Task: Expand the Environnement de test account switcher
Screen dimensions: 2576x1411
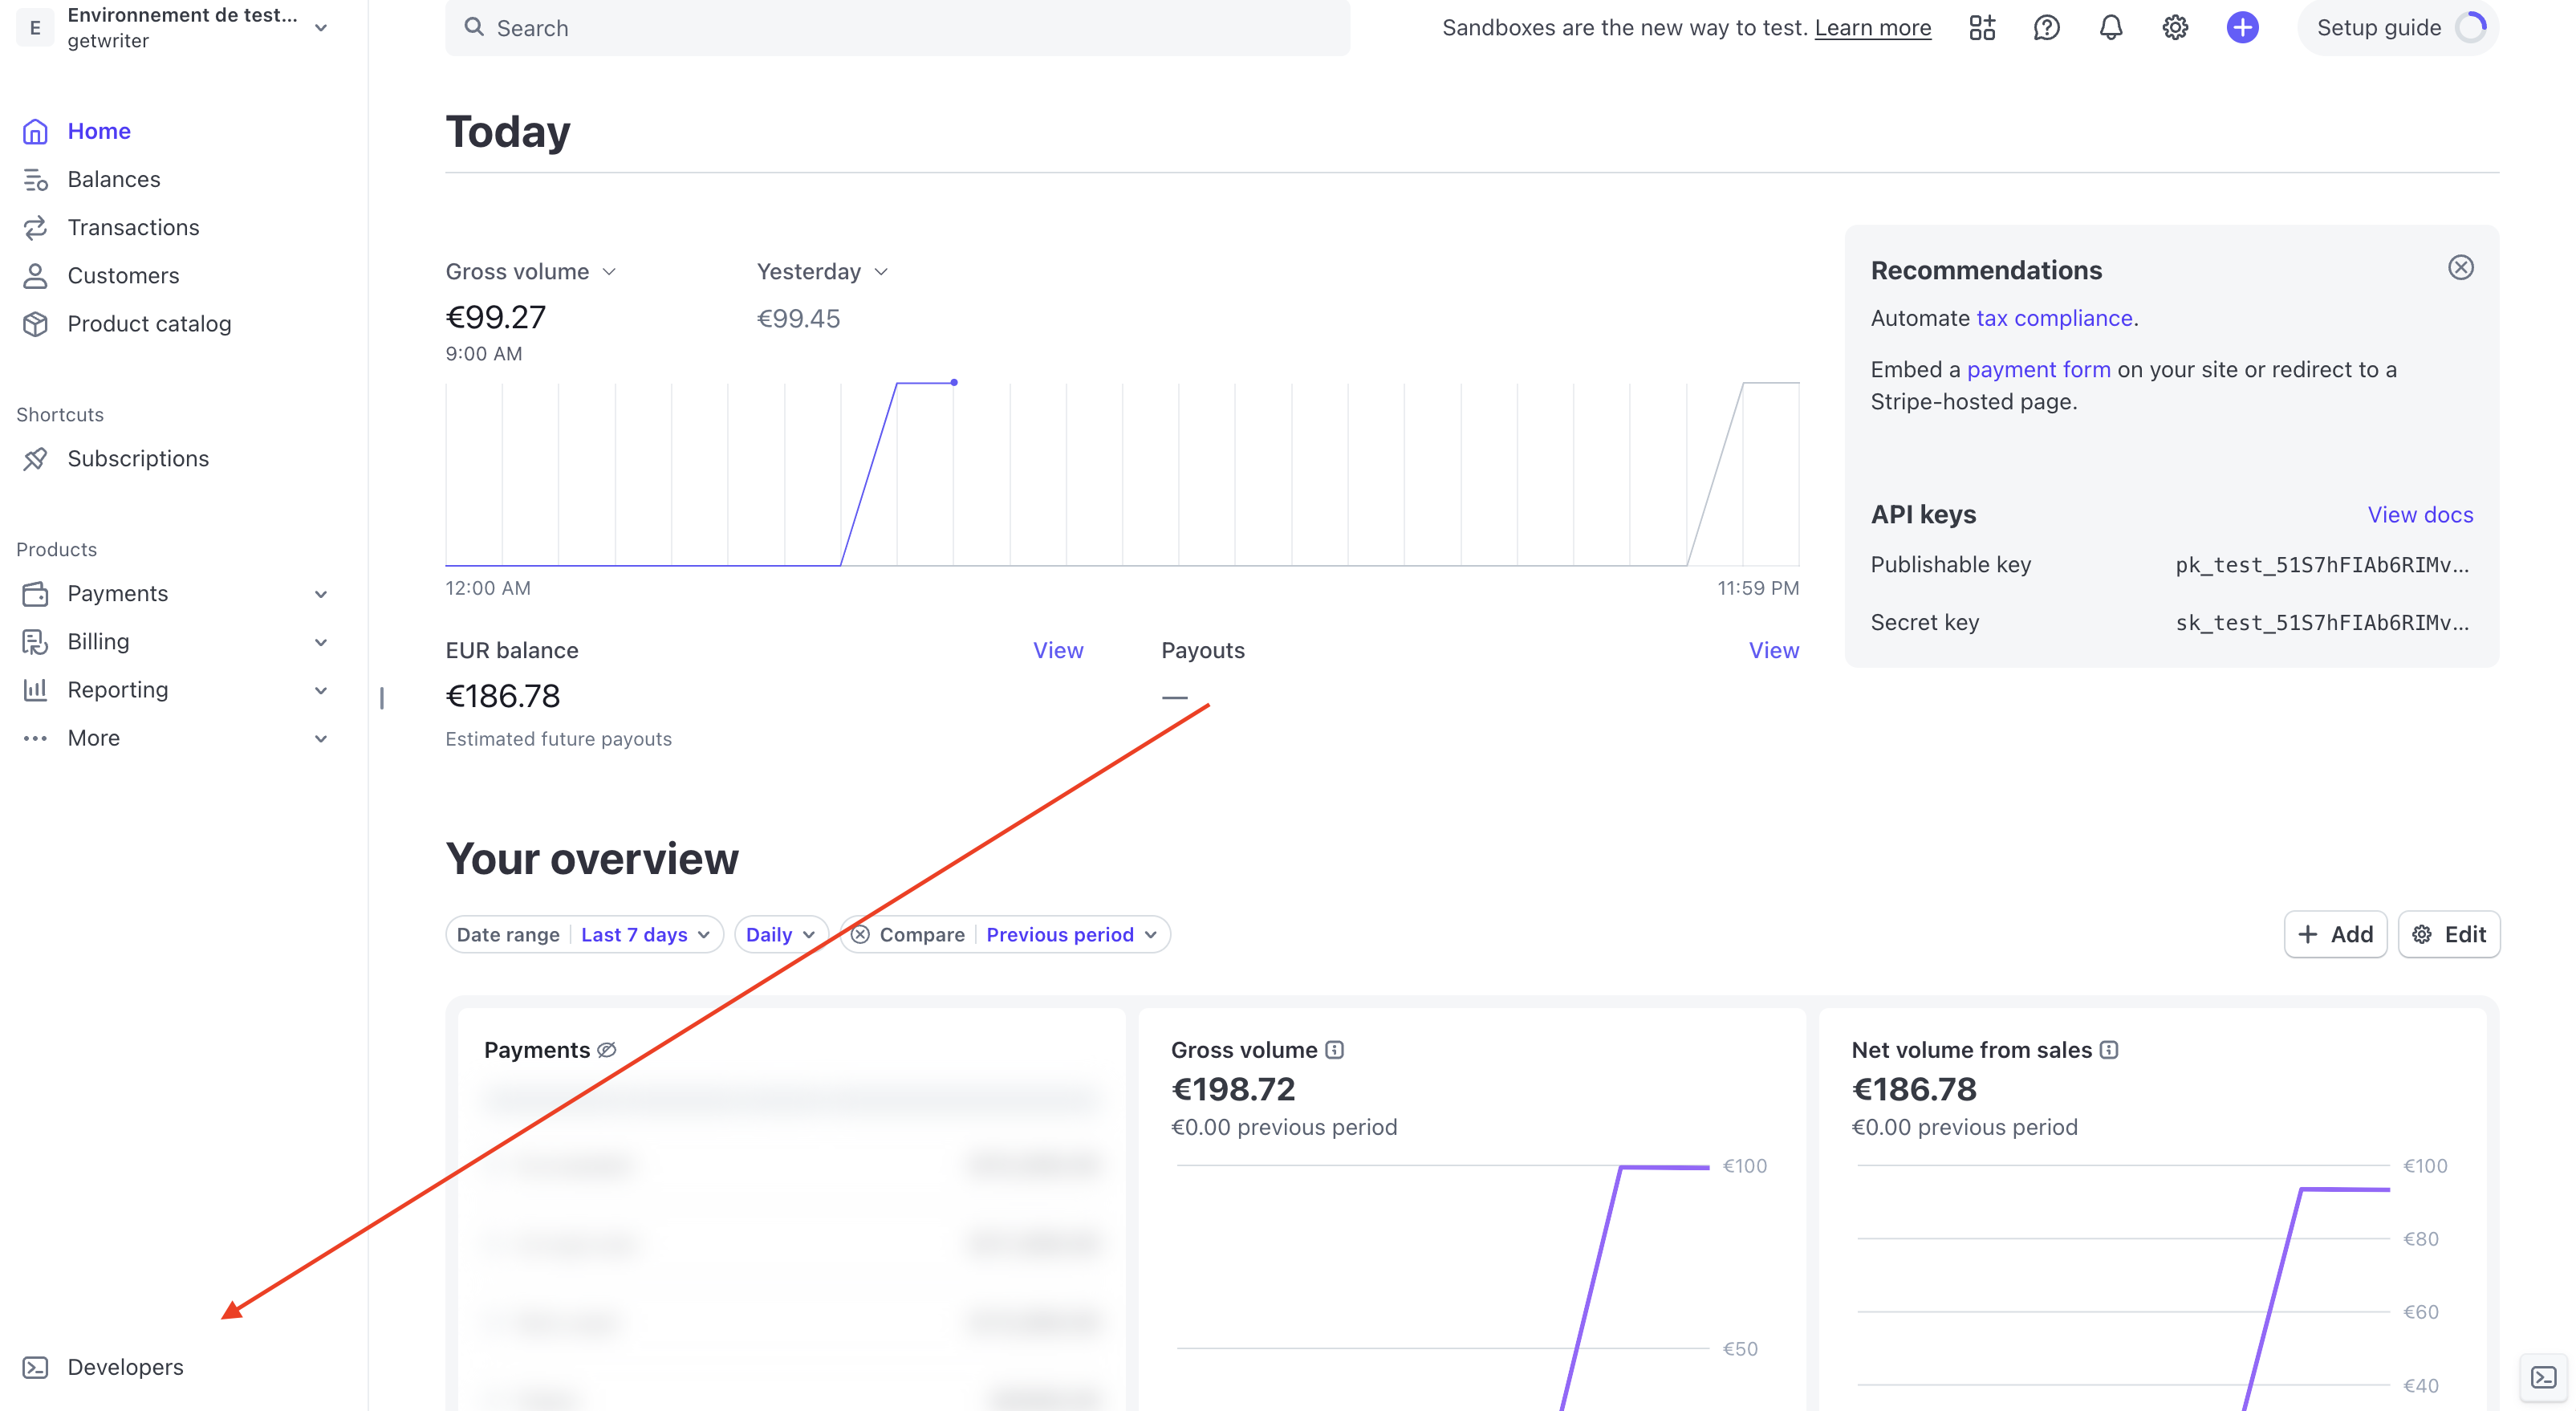Action: click(321, 28)
